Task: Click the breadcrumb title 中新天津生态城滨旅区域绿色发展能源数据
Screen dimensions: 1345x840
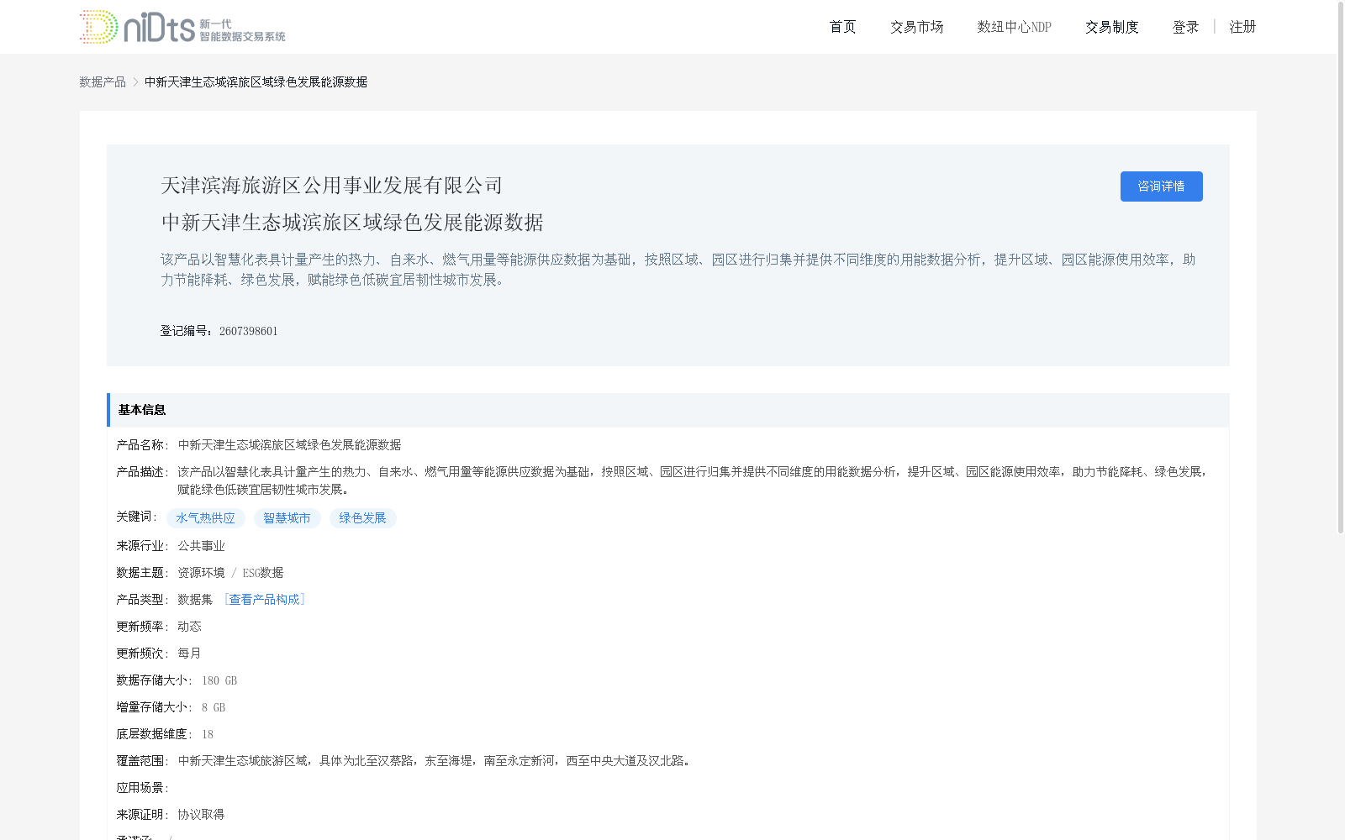Action: pos(256,81)
